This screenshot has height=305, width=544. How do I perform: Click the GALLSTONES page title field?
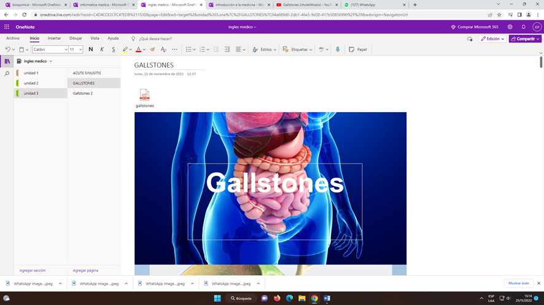tap(169, 65)
